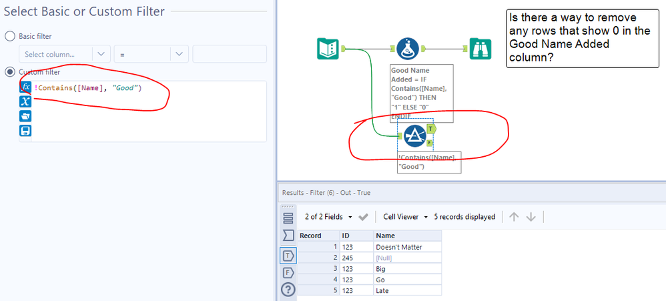The image size is (666, 301).
Task: Select the Custom filter radio button
Action: point(10,72)
